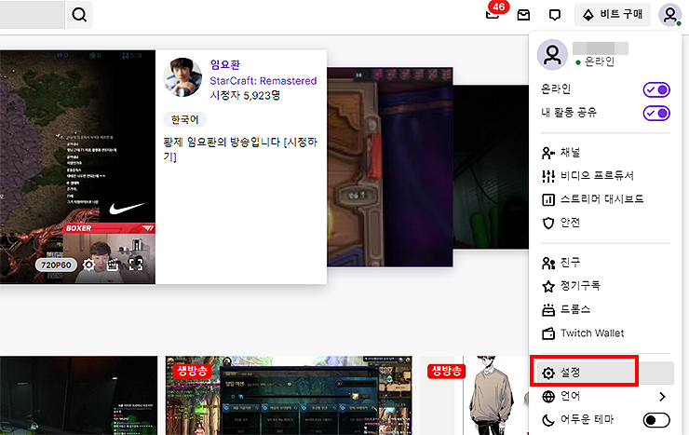Open the live stream with sweater character

(x=475, y=396)
